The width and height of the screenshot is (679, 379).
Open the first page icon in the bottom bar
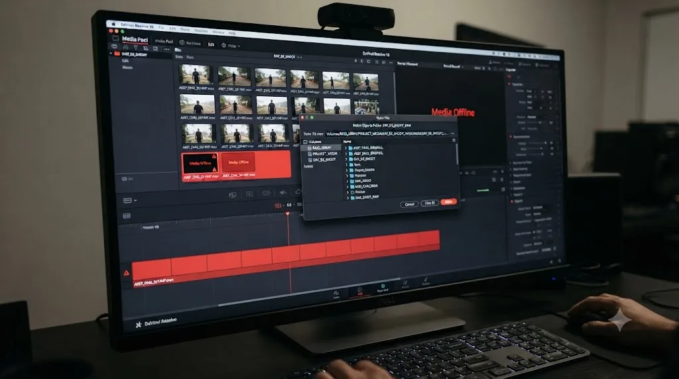336,294
